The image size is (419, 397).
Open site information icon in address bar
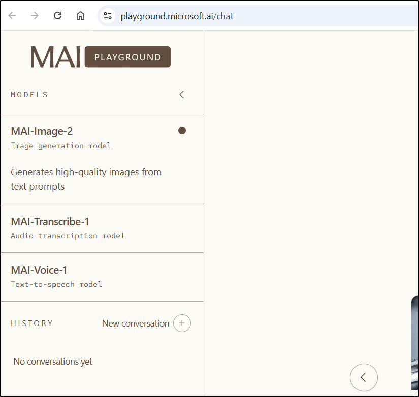[108, 16]
